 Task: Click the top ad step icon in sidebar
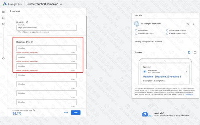coord(3,12)
